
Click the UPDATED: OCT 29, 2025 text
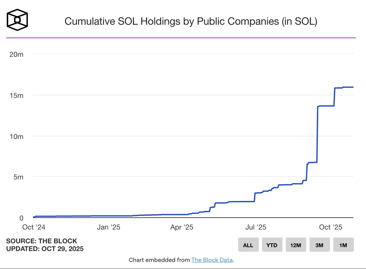pyautogui.click(x=45, y=249)
